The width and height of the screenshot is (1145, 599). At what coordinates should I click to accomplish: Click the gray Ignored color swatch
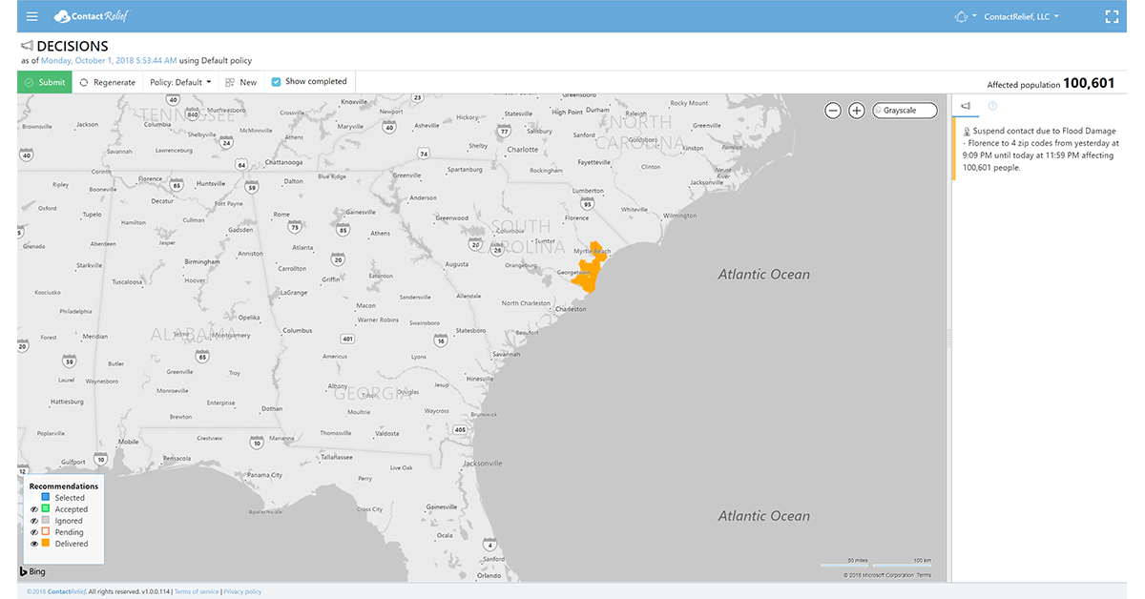point(46,521)
